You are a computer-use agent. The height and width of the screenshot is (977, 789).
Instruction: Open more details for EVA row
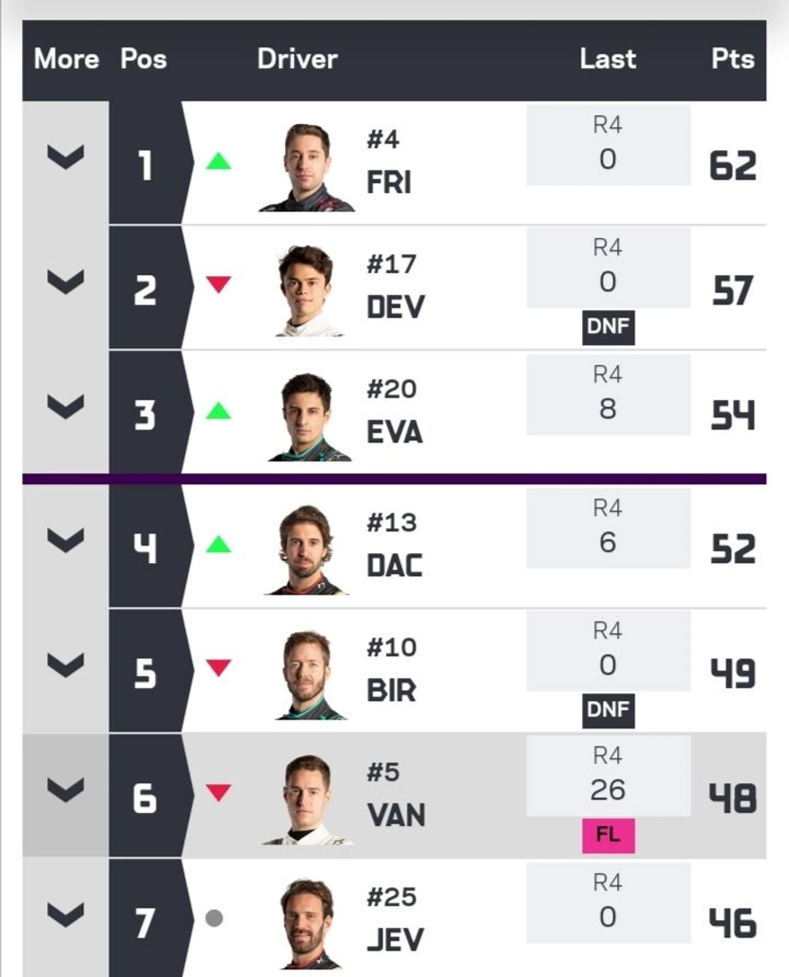click(65, 406)
